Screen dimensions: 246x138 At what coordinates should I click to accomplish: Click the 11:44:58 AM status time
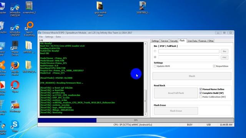(x=226, y=125)
